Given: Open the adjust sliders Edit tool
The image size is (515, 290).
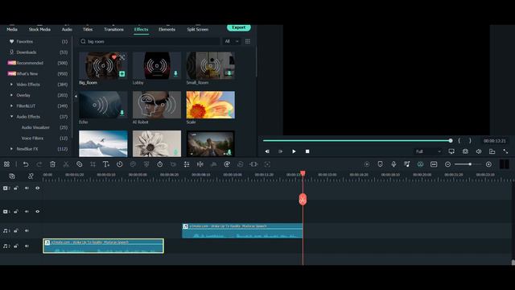Looking at the screenshot, I should (187, 164).
